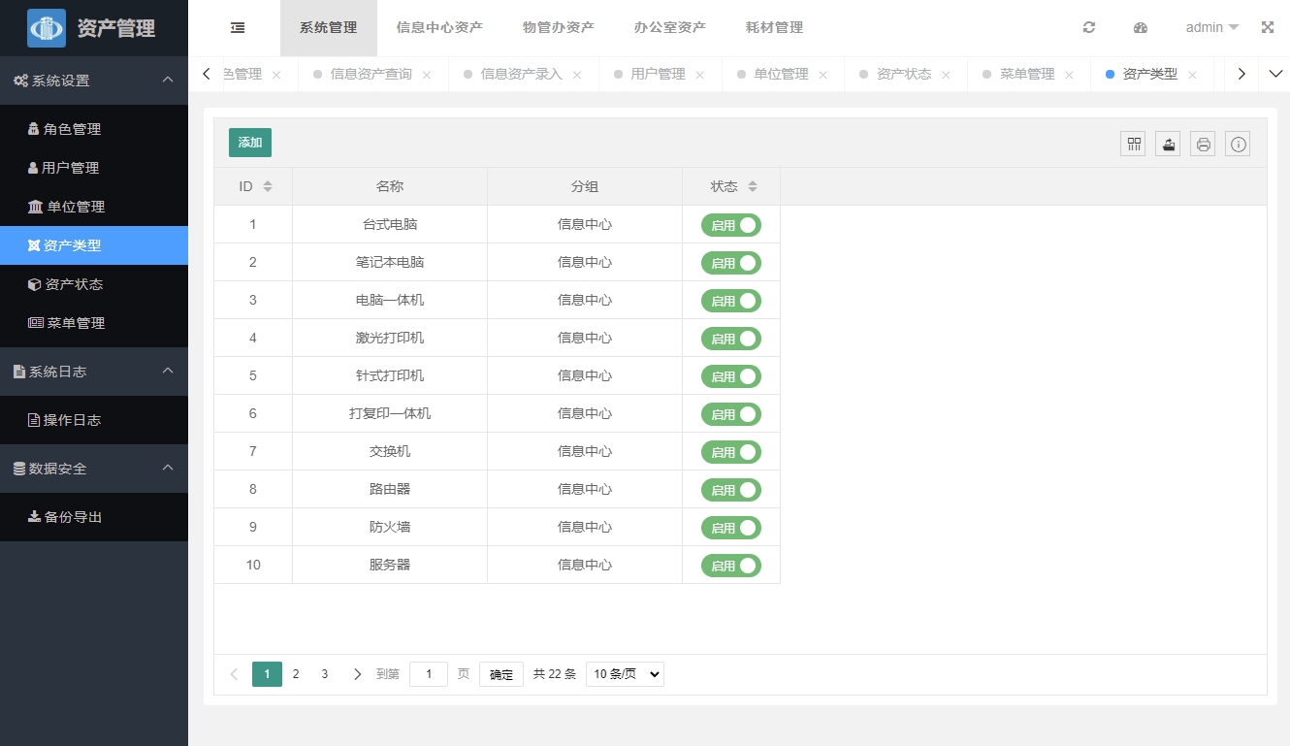Switch to the 用户管理 tab
The height and width of the screenshot is (746, 1290).
click(658, 75)
